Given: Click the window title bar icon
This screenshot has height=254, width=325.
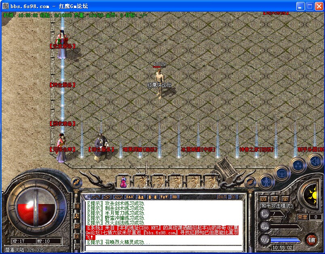Looking at the screenshot, I should [5, 6].
